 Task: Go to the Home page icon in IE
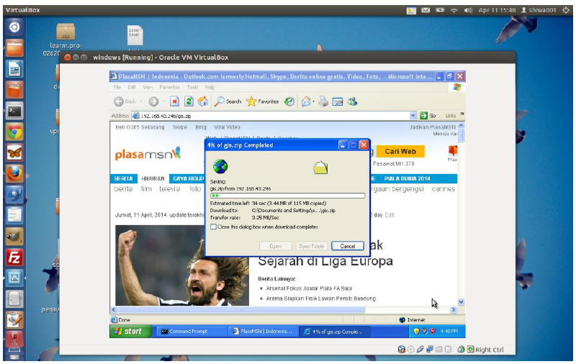(x=203, y=101)
